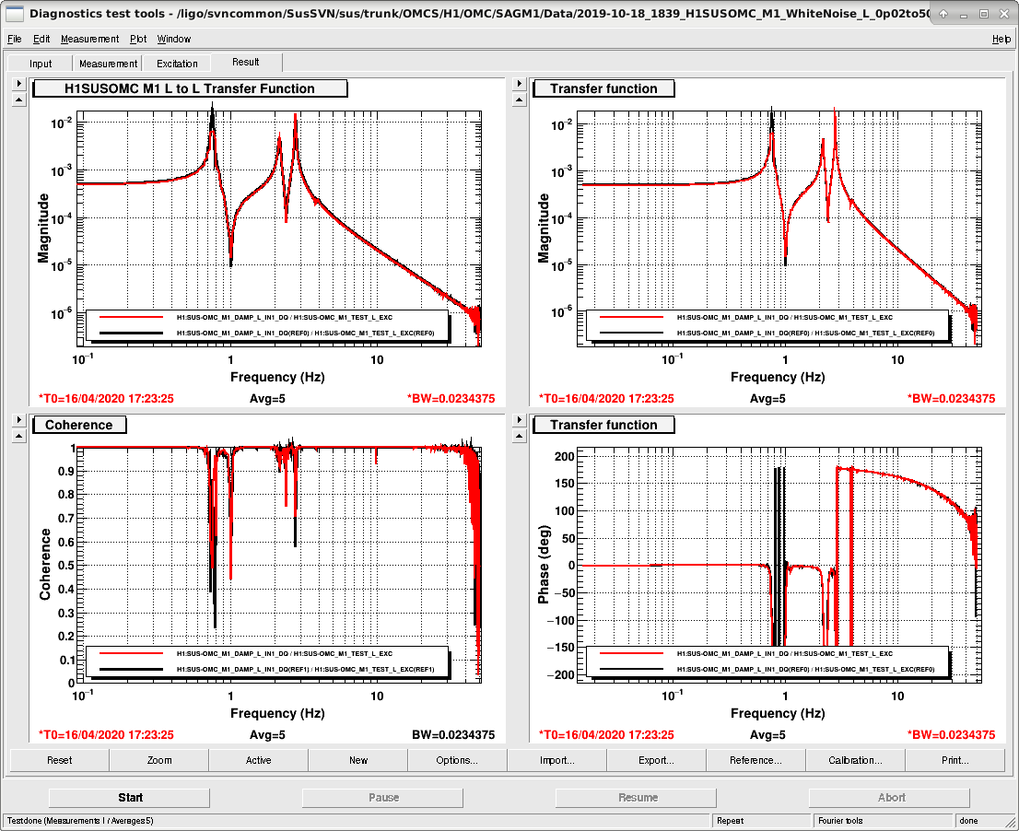Open the Plot menu

[x=138, y=39]
